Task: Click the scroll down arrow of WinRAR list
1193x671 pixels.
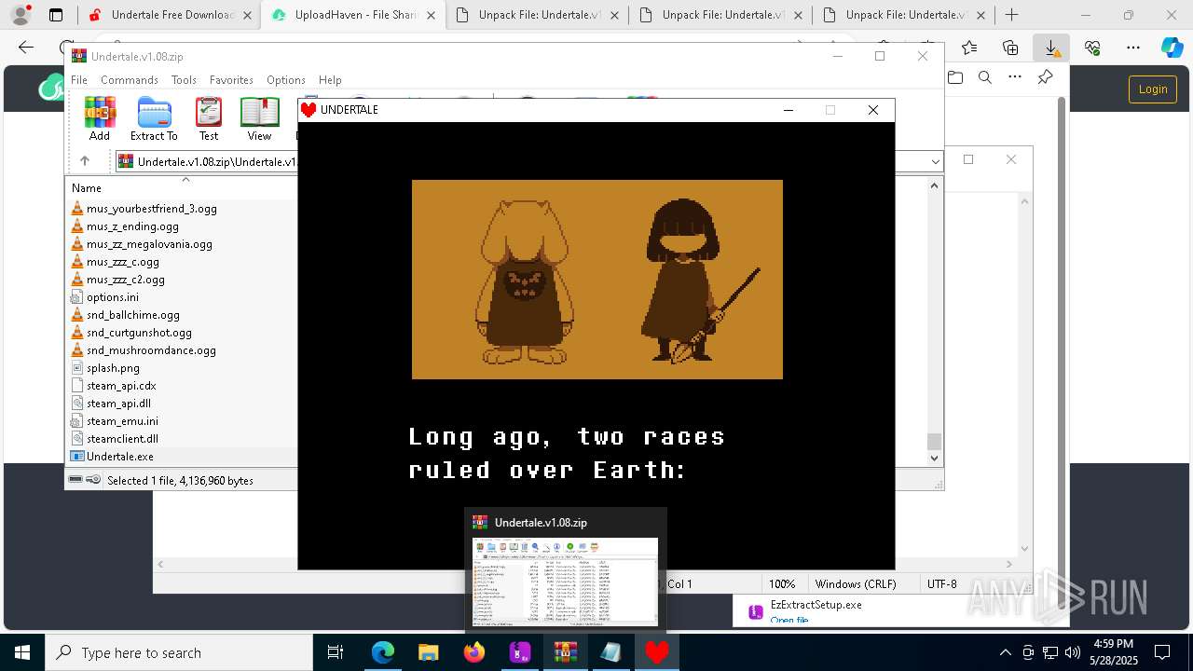Action: pyautogui.click(x=935, y=458)
